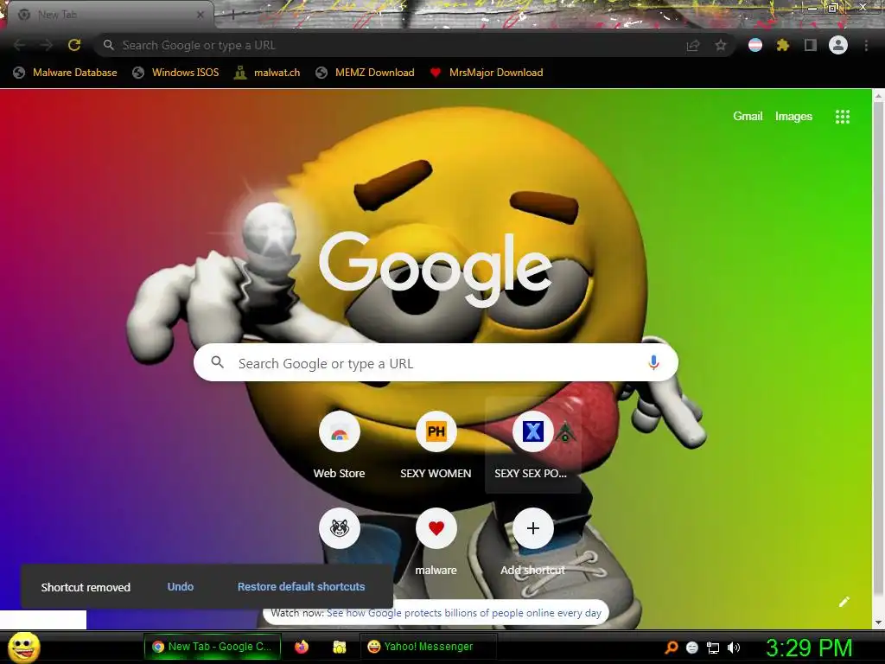Open the 'See how Google protects billions' link
The image size is (885, 664).
coord(464,613)
